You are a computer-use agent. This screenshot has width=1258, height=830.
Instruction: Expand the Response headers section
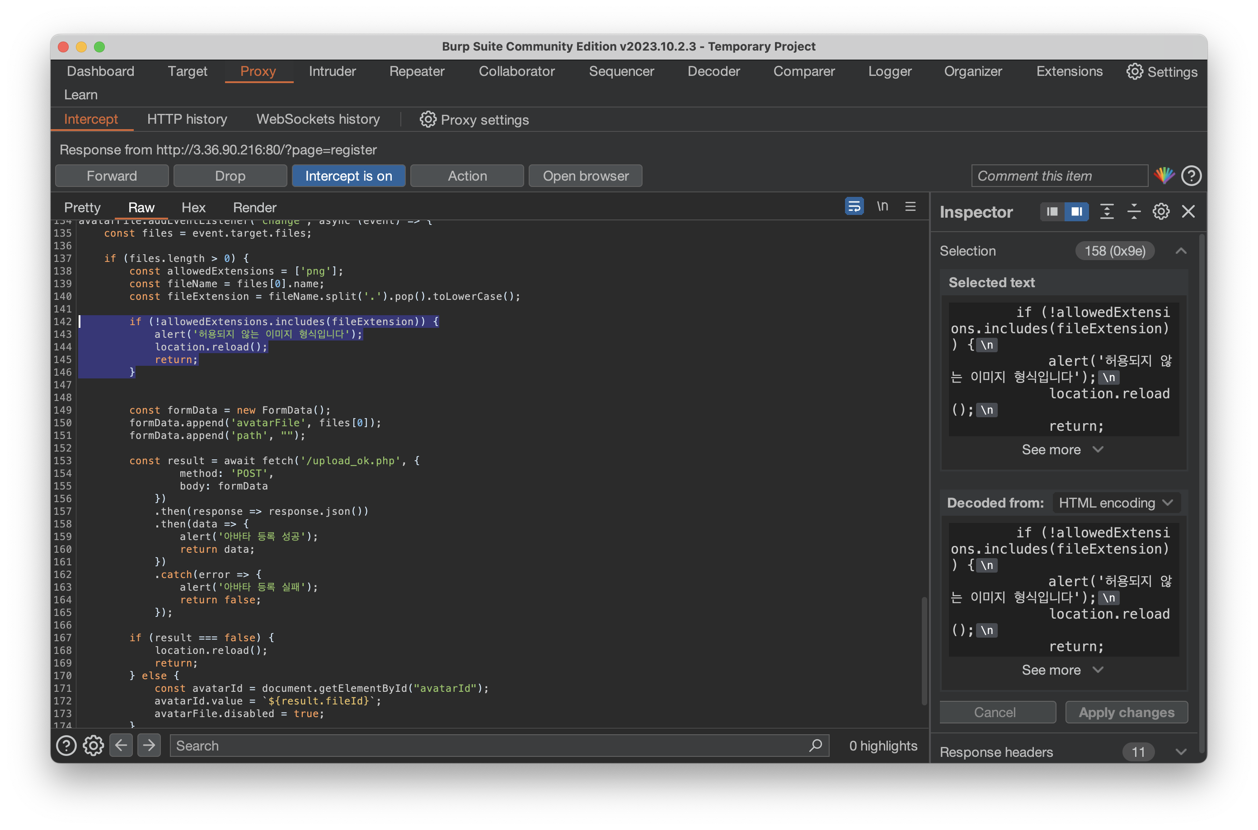click(1181, 752)
